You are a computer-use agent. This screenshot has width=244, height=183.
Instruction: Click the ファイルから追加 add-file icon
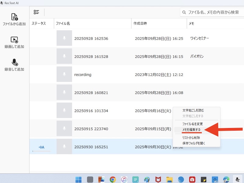[14, 17]
